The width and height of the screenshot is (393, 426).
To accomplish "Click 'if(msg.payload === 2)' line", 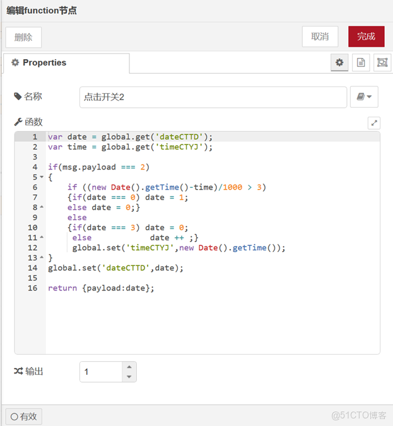I will tap(99, 167).
